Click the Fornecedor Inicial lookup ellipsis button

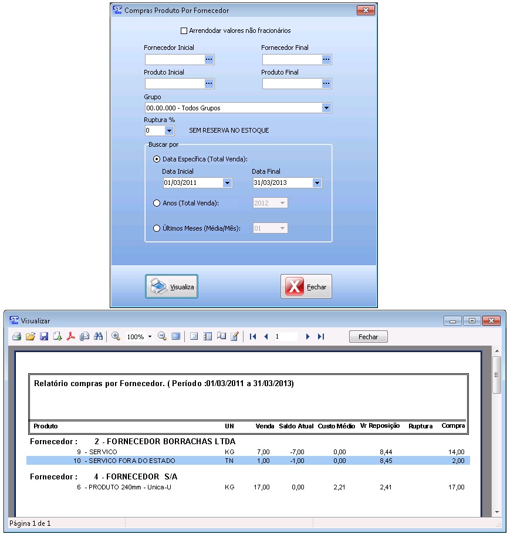(209, 59)
